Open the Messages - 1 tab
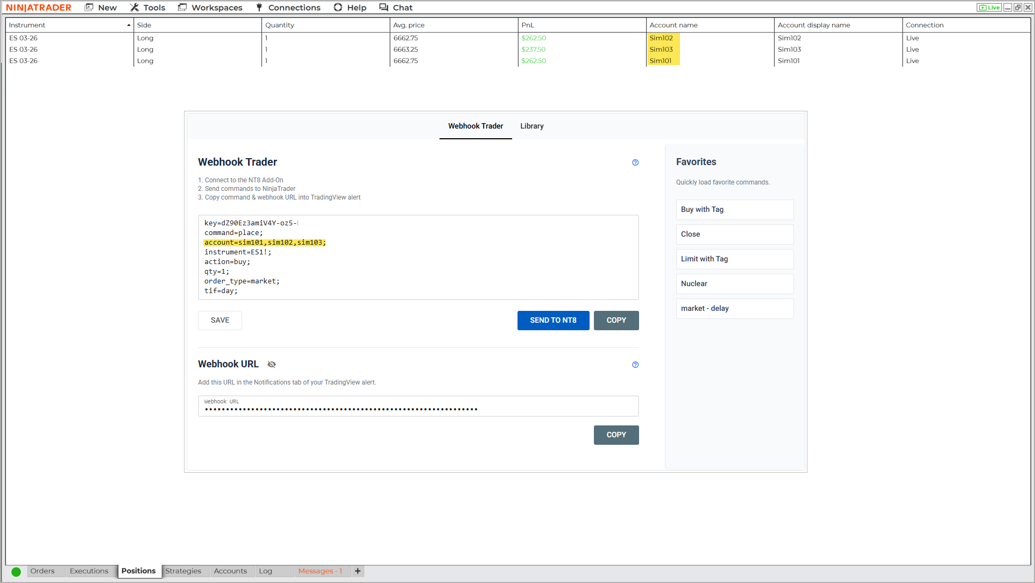Screen dimensions: 1035x583 coord(320,571)
